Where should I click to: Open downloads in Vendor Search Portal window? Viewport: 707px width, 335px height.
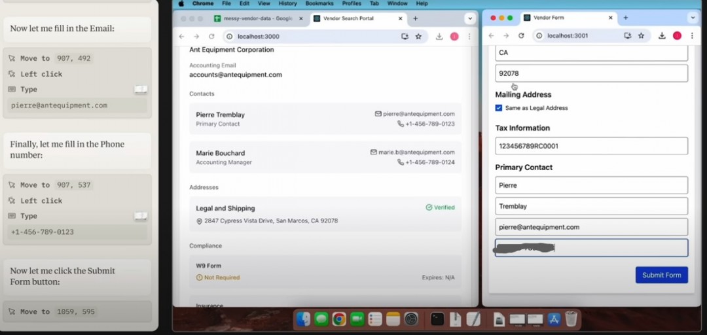click(439, 37)
